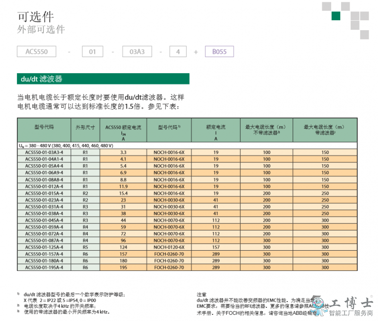Select model code "ACS550-01-03A3-4"
This screenshot has width=378, height=321.
point(44,152)
